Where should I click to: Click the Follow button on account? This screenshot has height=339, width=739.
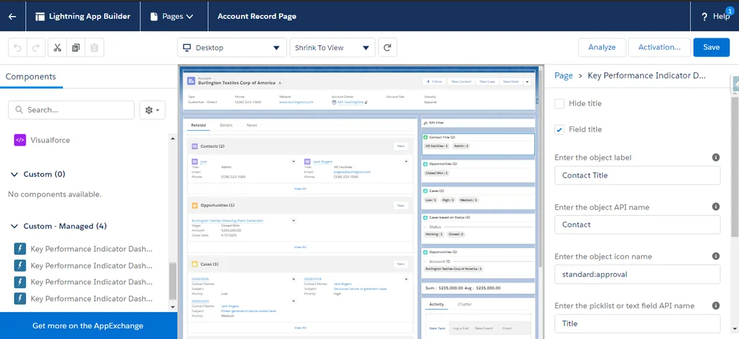pyautogui.click(x=434, y=81)
